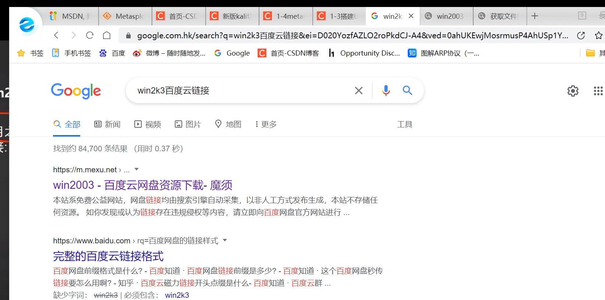Select 全部 search filter
Viewport: 605px width, 300px height.
coord(67,124)
